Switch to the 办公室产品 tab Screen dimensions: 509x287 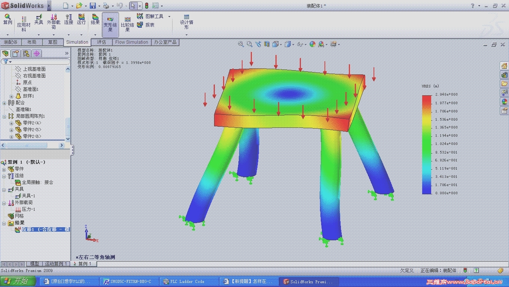(x=165, y=42)
